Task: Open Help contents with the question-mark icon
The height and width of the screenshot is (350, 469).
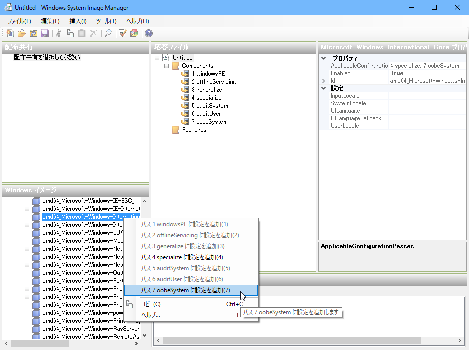Action: (149, 33)
